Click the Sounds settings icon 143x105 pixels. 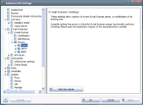8,13
